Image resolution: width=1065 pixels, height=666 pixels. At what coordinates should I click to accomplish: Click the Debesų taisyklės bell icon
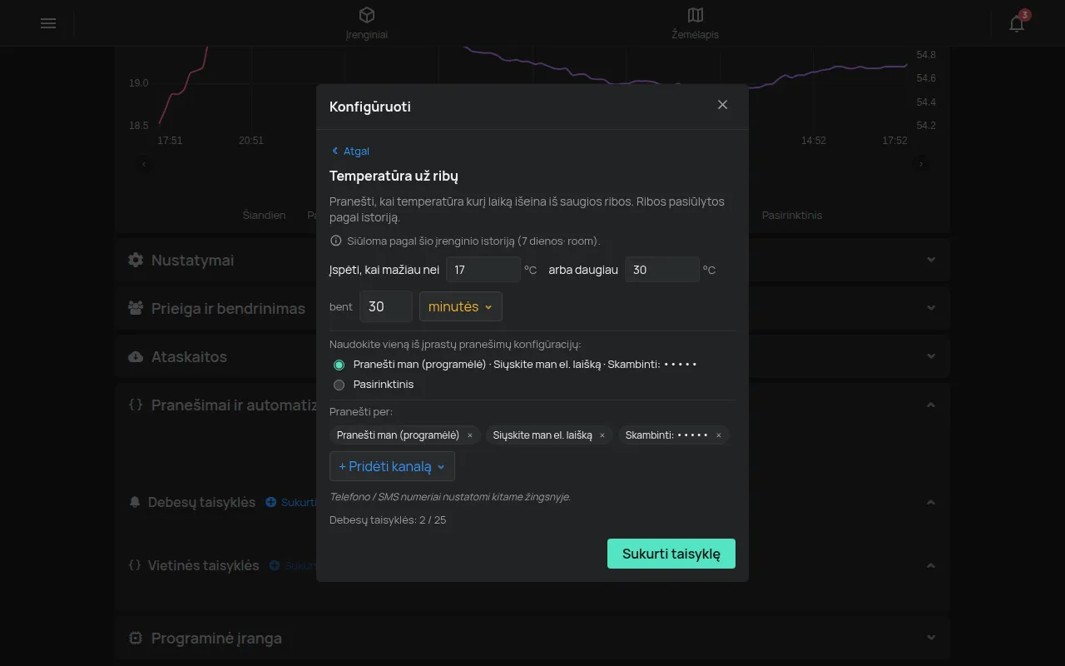click(x=135, y=502)
